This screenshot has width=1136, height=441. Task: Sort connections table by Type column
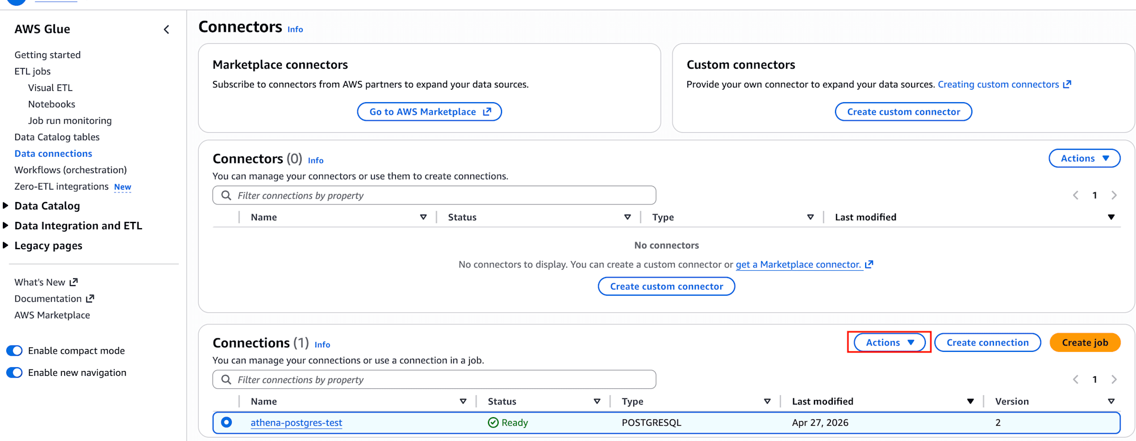tap(767, 401)
